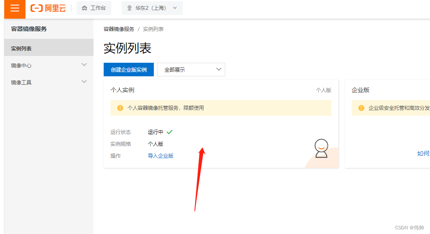
Task: Click 容器镜像服务 breadcrumb link
Action: coord(119,29)
